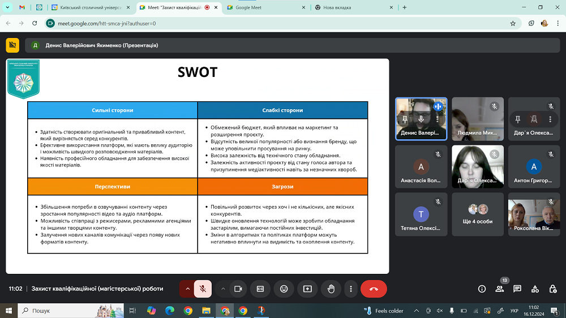Open the meeting details info icon
This screenshot has height=318, width=566.
pos(482,289)
